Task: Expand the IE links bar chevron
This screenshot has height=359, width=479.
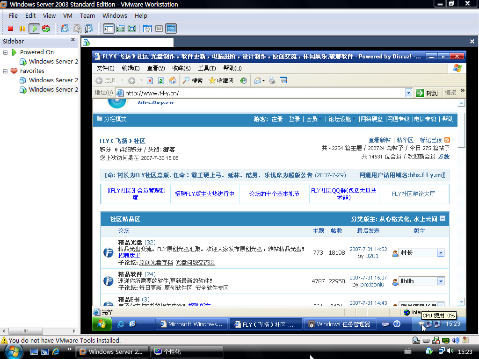Action: 462,91
